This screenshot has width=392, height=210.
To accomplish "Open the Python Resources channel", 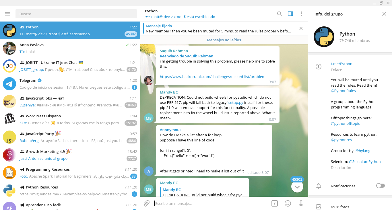I will click(x=70, y=190).
